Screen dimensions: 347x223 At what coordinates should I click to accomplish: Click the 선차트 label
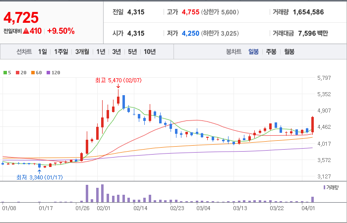click(x=24, y=52)
